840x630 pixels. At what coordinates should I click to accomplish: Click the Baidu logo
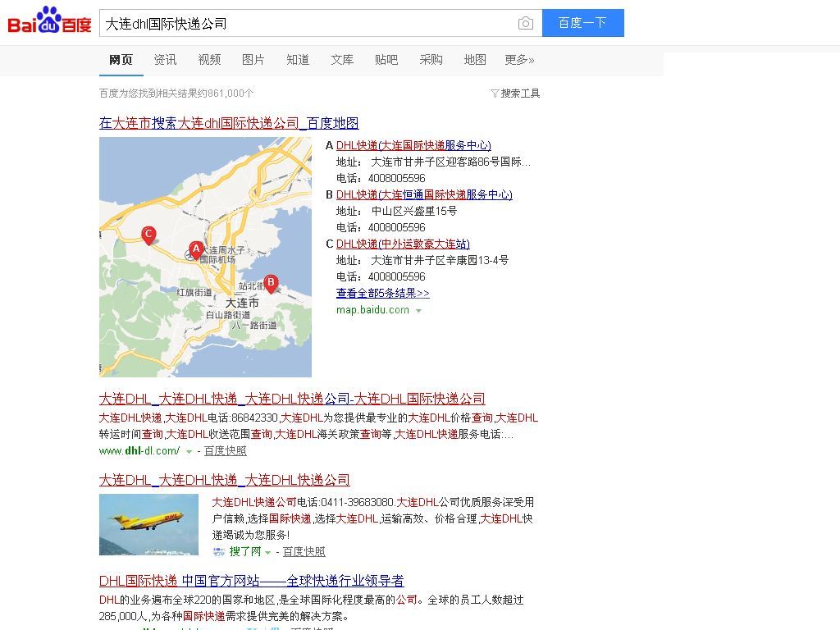pos(49,21)
